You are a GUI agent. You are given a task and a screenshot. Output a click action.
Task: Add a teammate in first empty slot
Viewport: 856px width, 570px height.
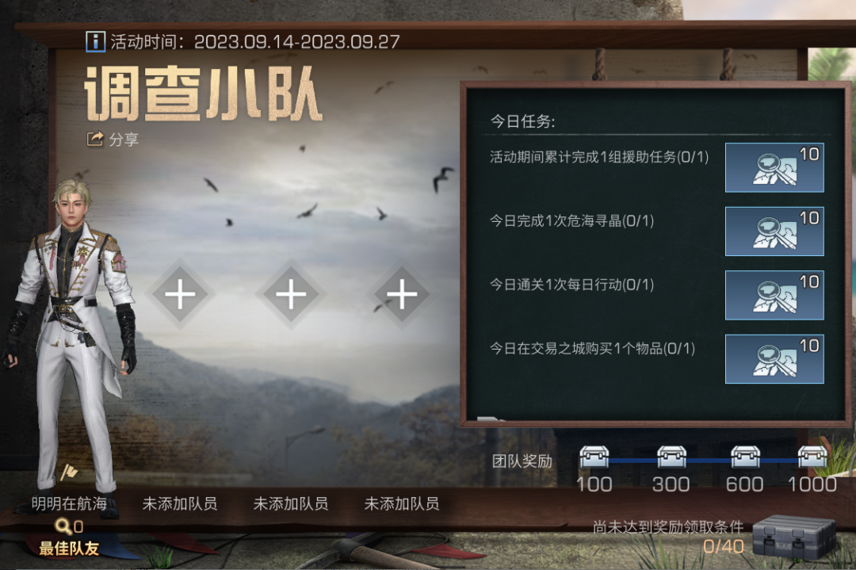coord(180,295)
